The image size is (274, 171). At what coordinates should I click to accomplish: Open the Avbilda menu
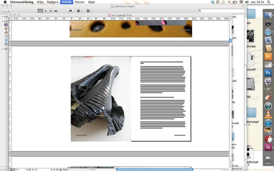tap(66, 2)
